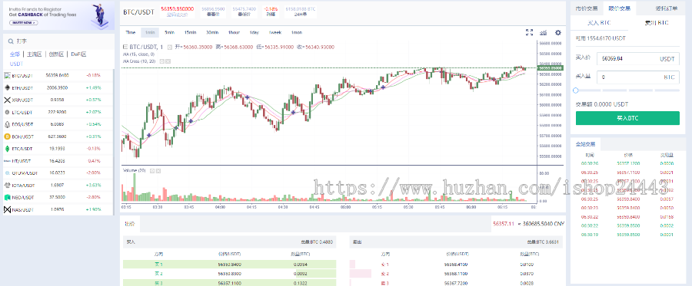The height and width of the screenshot is (286, 692).
Task: Select the USDT market filter
Action: (x=16, y=64)
